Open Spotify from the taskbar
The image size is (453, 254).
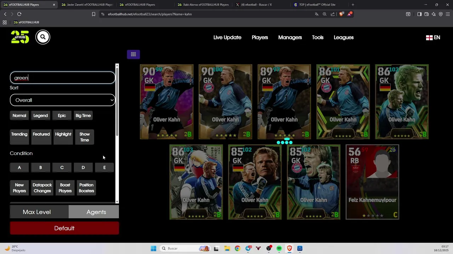[279, 248]
